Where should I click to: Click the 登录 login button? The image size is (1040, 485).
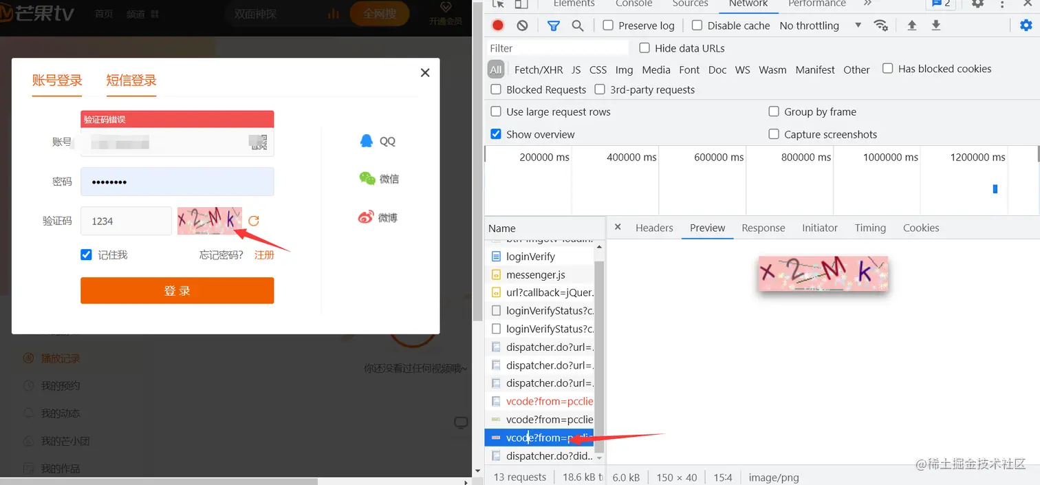pyautogui.click(x=177, y=290)
